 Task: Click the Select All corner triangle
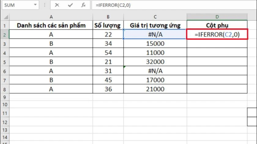coord(4,16)
